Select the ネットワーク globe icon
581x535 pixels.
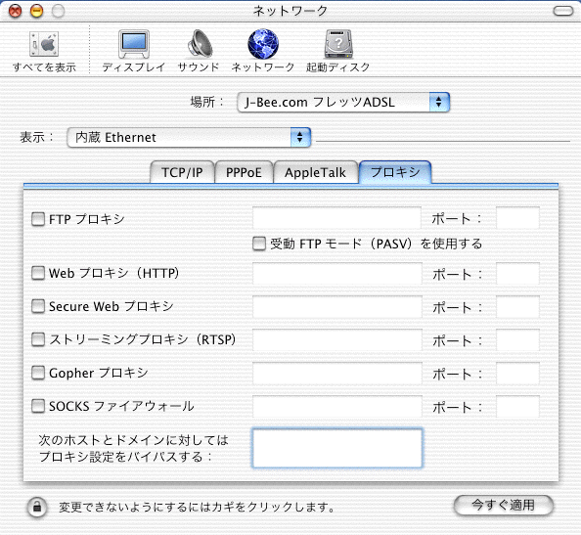point(263,44)
